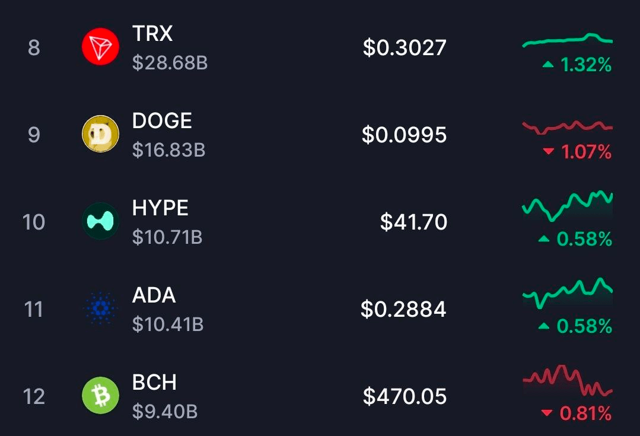Open the TRX green sparkline chart
Screen dimensions: 640x436
tap(567, 40)
